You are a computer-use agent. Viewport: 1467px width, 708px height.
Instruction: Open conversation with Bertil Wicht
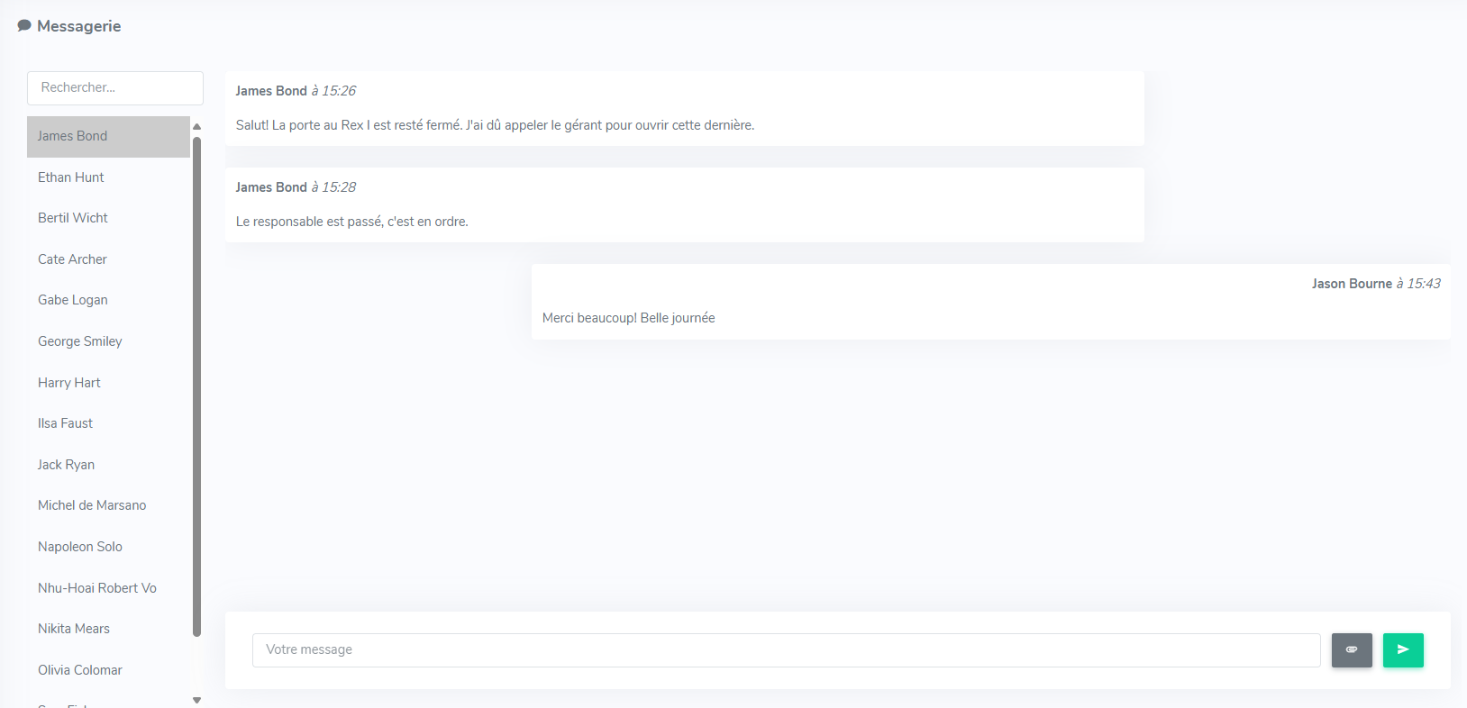[x=73, y=218]
